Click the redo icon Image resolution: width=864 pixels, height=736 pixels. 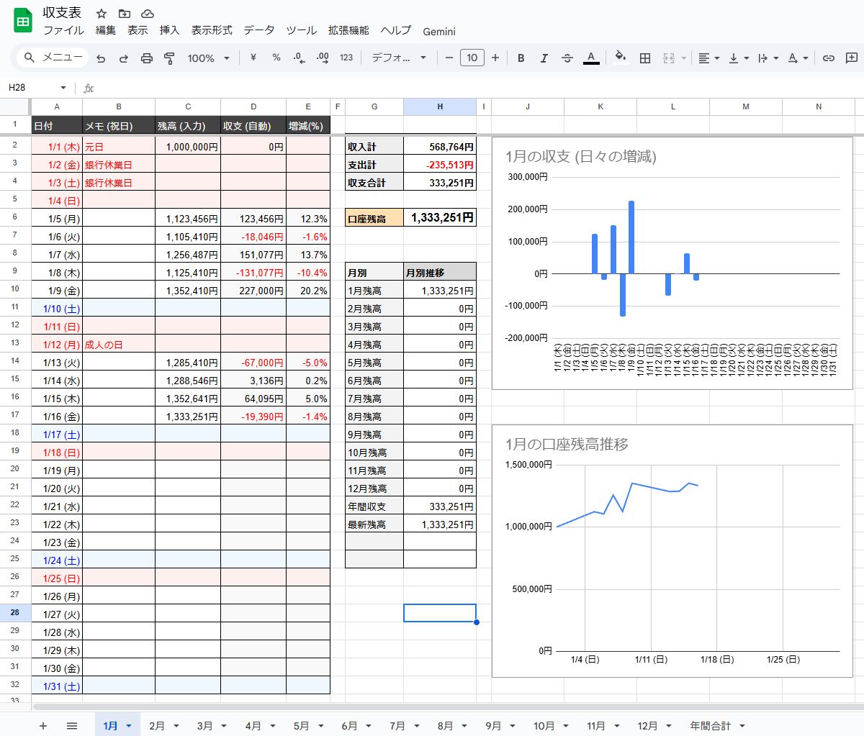[124, 58]
